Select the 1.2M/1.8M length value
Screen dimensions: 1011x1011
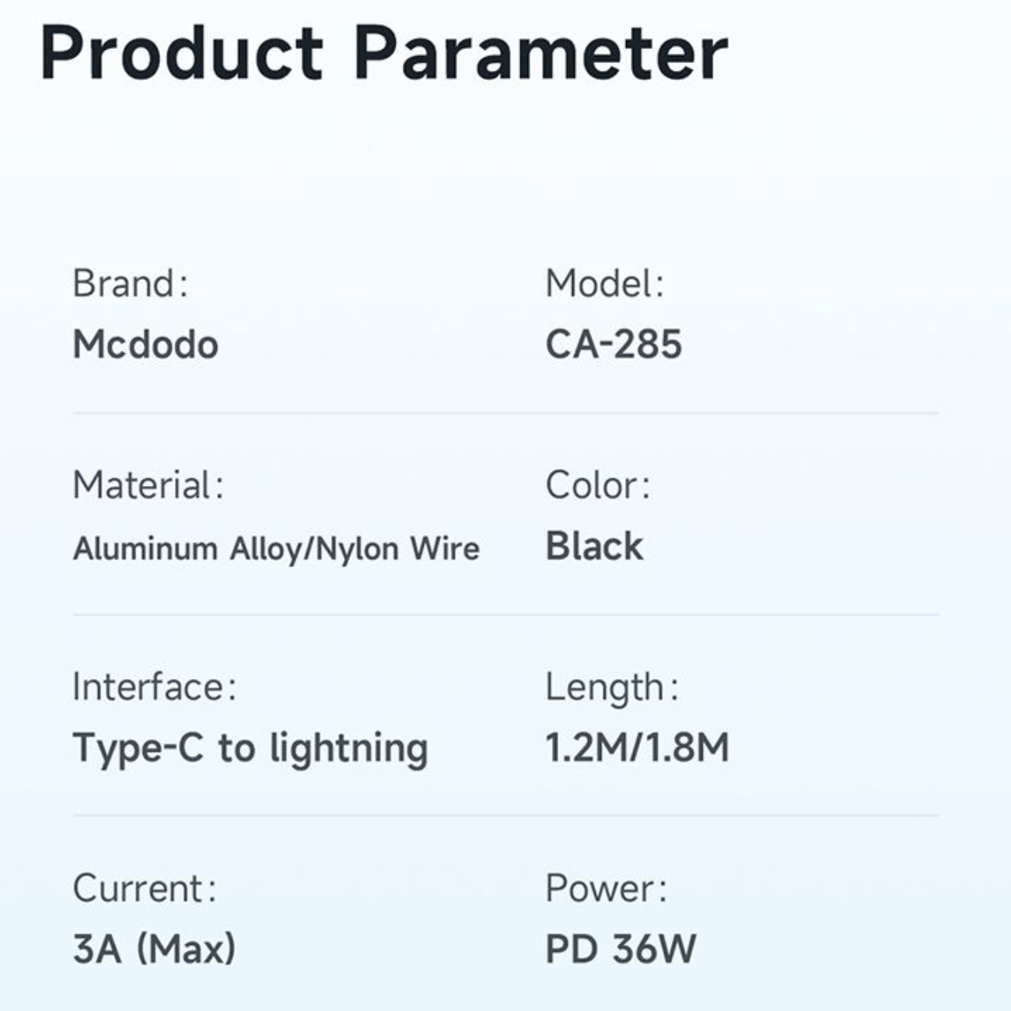tap(637, 747)
